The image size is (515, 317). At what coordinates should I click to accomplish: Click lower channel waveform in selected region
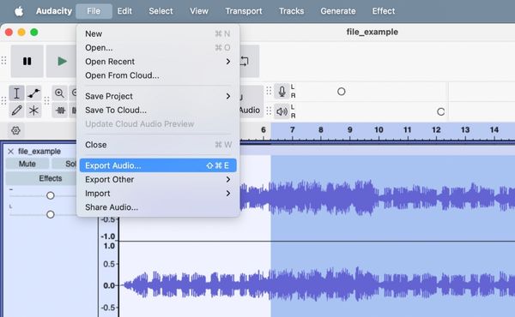point(392,284)
